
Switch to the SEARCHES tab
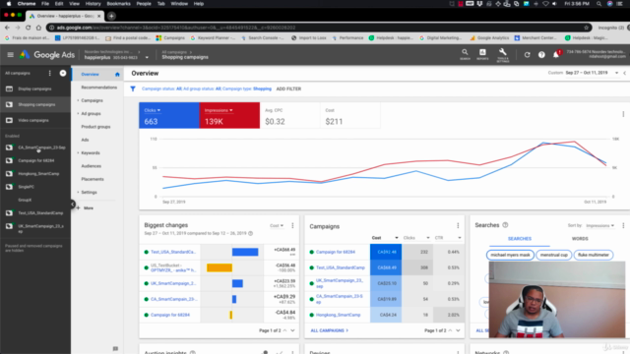click(x=519, y=239)
